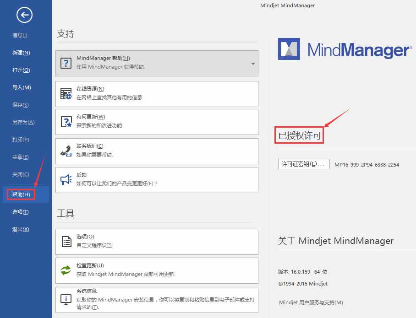Click the Contact Us phone icon
416x318 pixels.
[x=66, y=151]
